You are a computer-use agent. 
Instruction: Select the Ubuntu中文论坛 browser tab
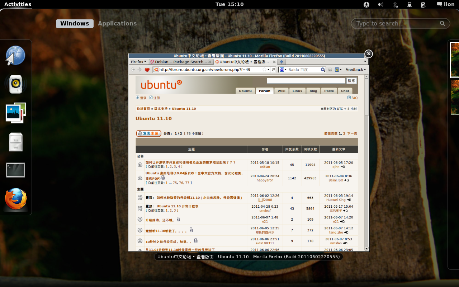point(245,62)
